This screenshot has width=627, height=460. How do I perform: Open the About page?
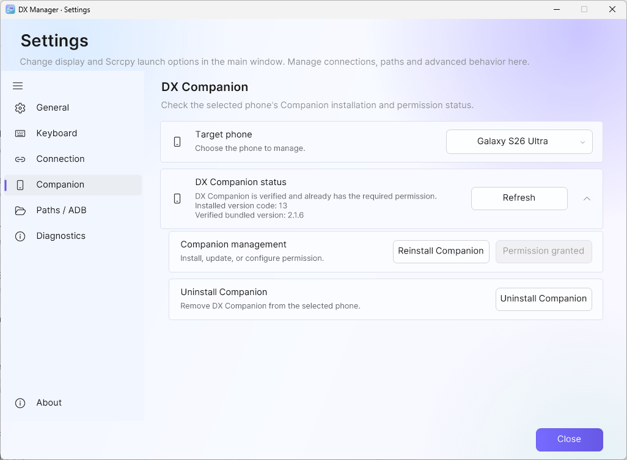[x=73, y=403]
